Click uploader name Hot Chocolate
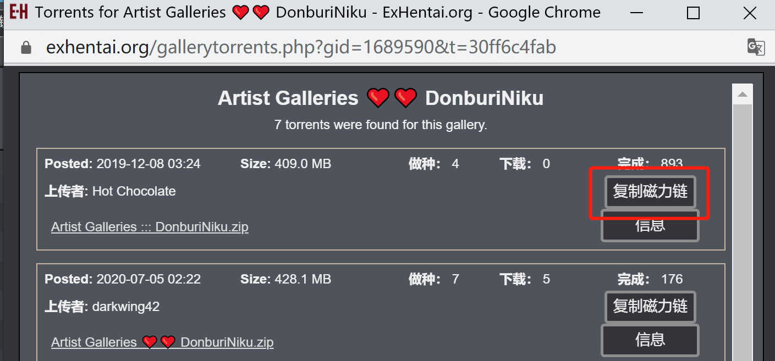The image size is (775, 361). click(x=134, y=191)
